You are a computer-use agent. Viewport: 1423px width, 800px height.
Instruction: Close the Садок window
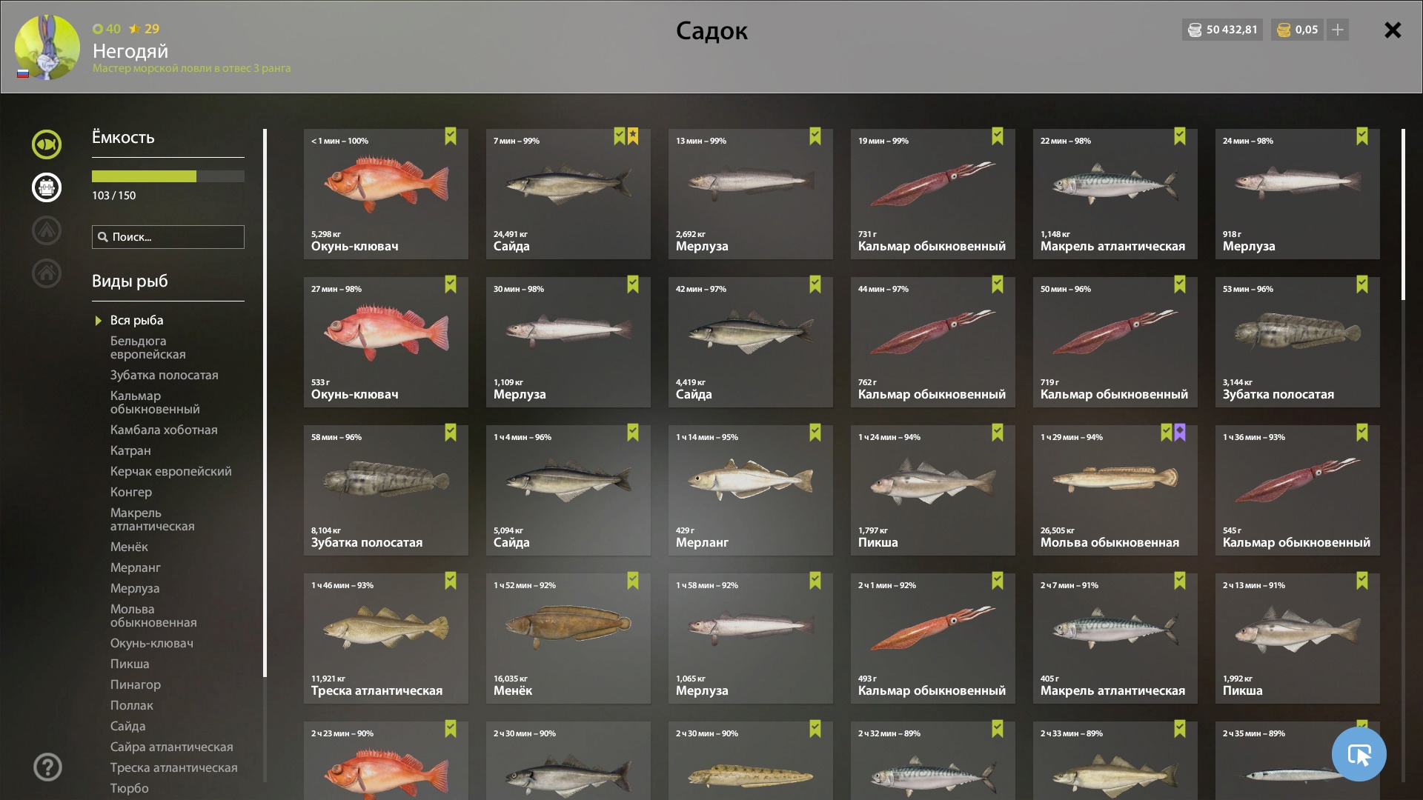coord(1393,30)
